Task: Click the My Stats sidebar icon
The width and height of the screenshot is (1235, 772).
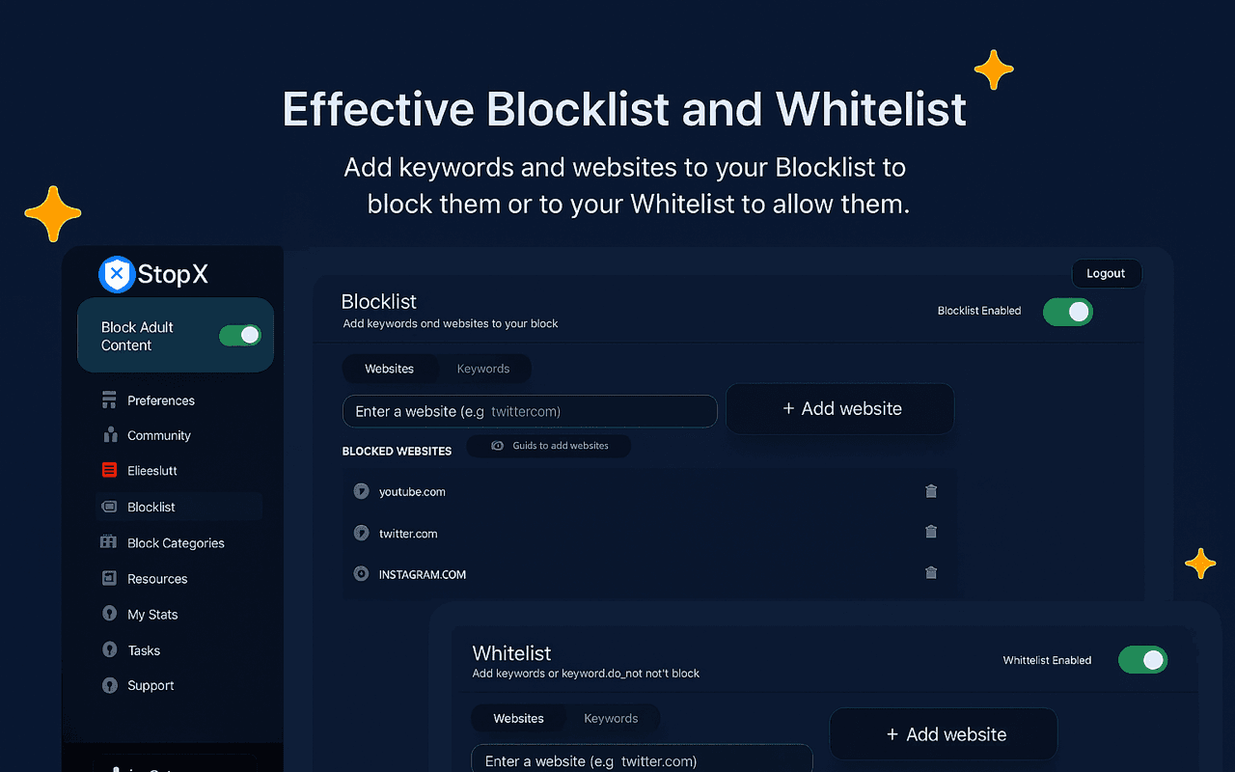Action: tap(109, 614)
